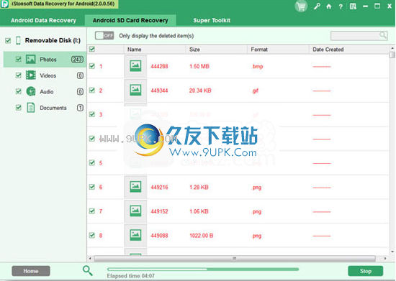The image size is (396, 281).
Task: Click the key registration icon
Action: click(x=317, y=6)
